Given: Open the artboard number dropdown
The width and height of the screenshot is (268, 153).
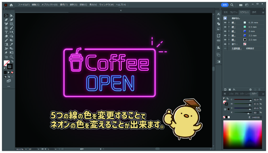Looking at the screenshot, I should click(x=55, y=149).
